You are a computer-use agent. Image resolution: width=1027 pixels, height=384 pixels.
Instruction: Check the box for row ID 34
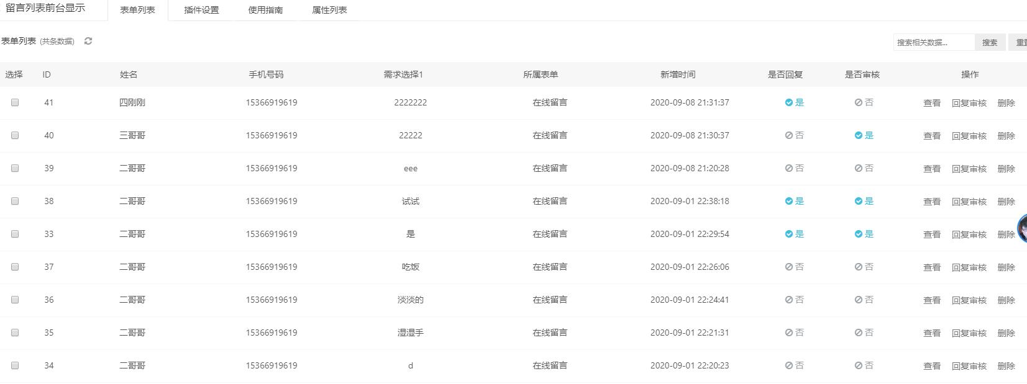pyautogui.click(x=15, y=365)
